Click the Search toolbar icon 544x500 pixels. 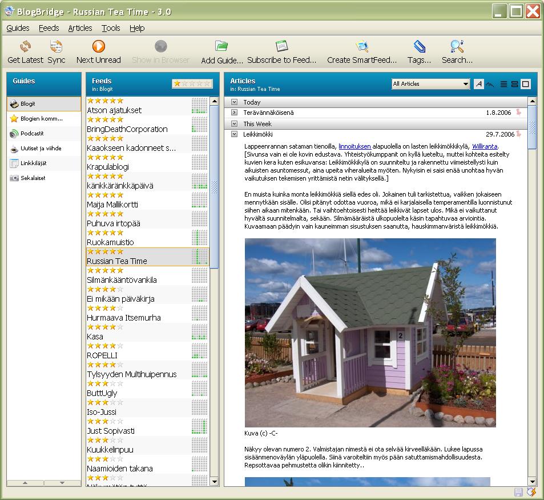(x=457, y=47)
